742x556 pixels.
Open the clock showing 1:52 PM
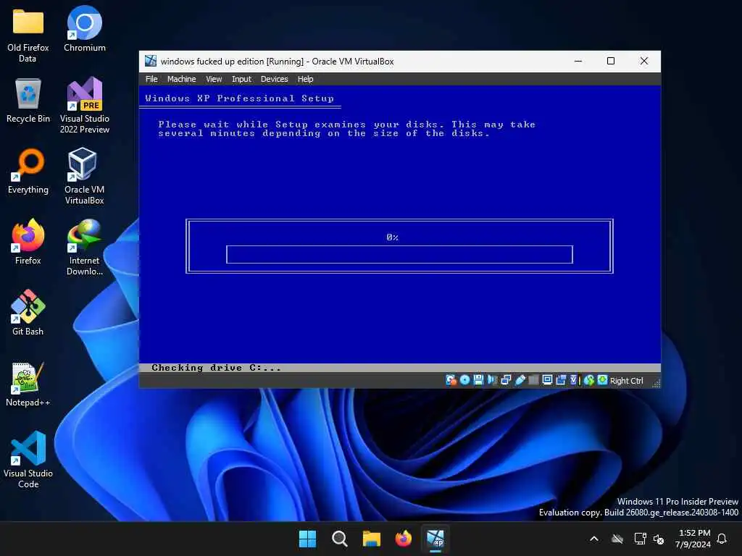693,539
